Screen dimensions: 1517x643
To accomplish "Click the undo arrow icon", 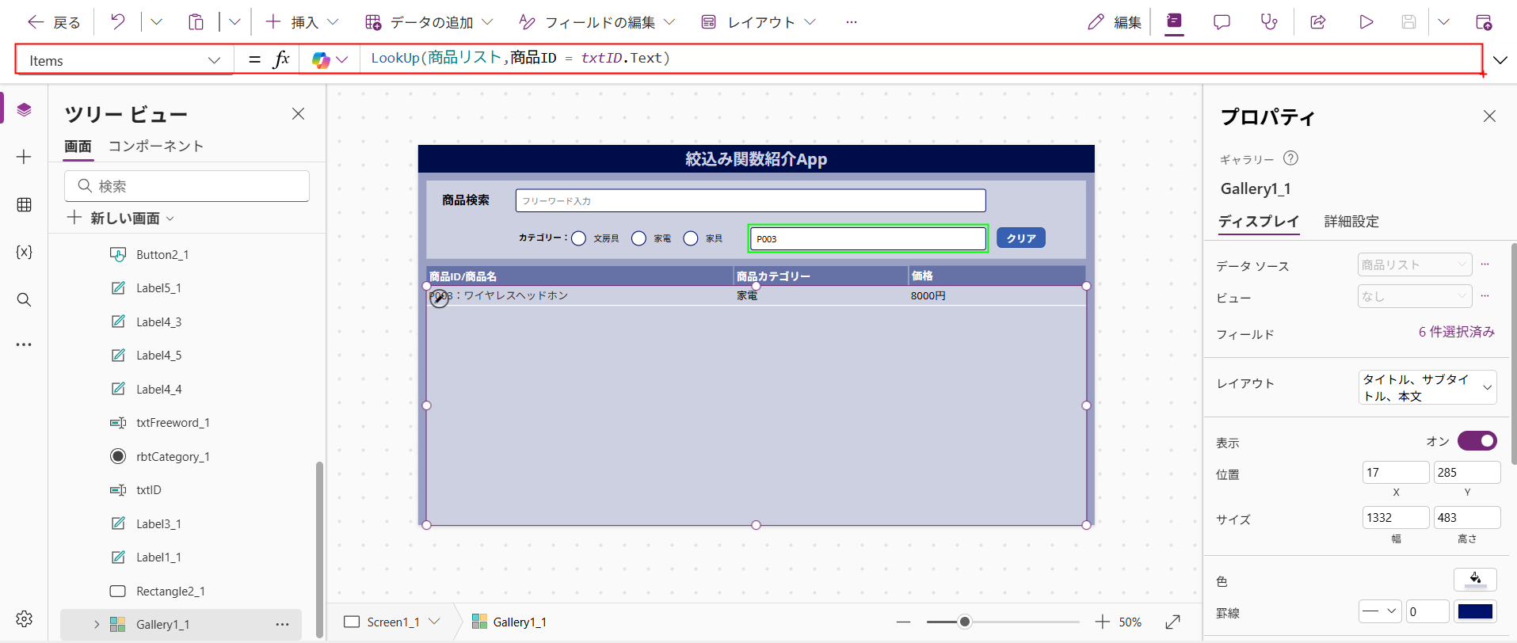I will pyautogui.click(x=117, y=22).
